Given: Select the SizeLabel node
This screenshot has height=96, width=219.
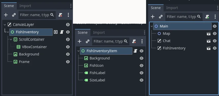Looking at the screenshot, I should [97, 80].
